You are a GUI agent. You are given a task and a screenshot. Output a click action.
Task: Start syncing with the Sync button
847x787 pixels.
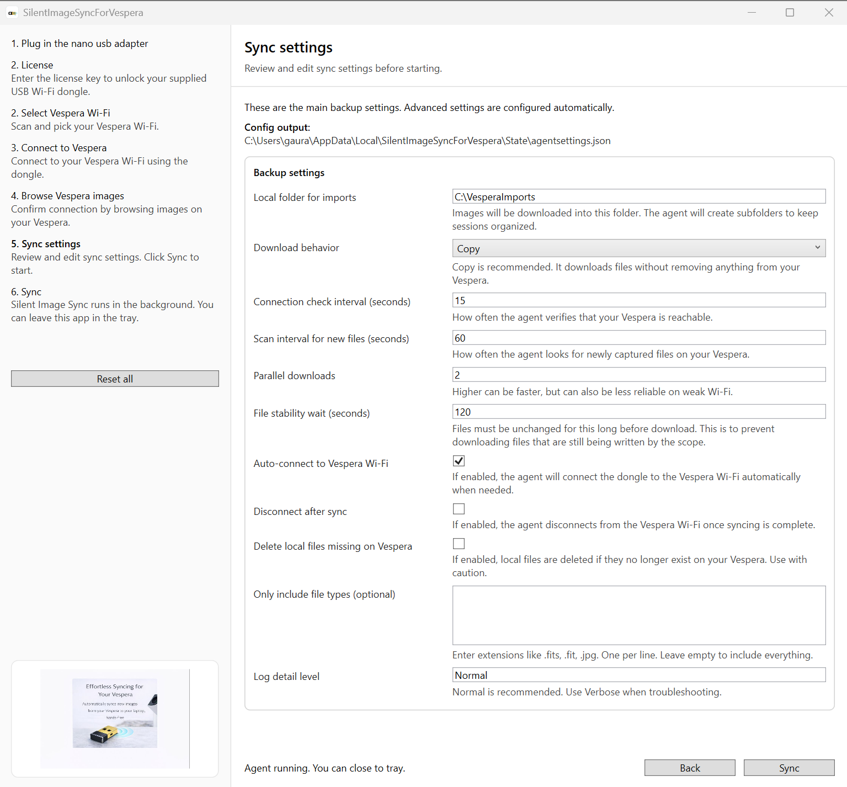(x=789, y=768)
